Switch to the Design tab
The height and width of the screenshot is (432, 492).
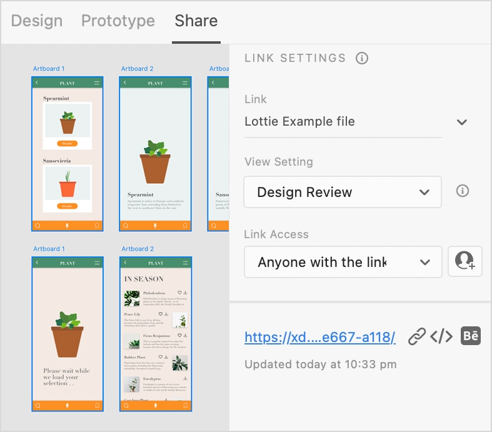[x=37, y=21]
